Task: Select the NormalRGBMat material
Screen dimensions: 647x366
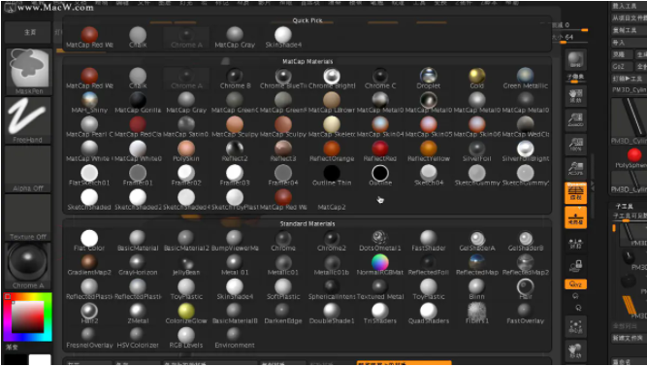Action: (x=380, y=265)
